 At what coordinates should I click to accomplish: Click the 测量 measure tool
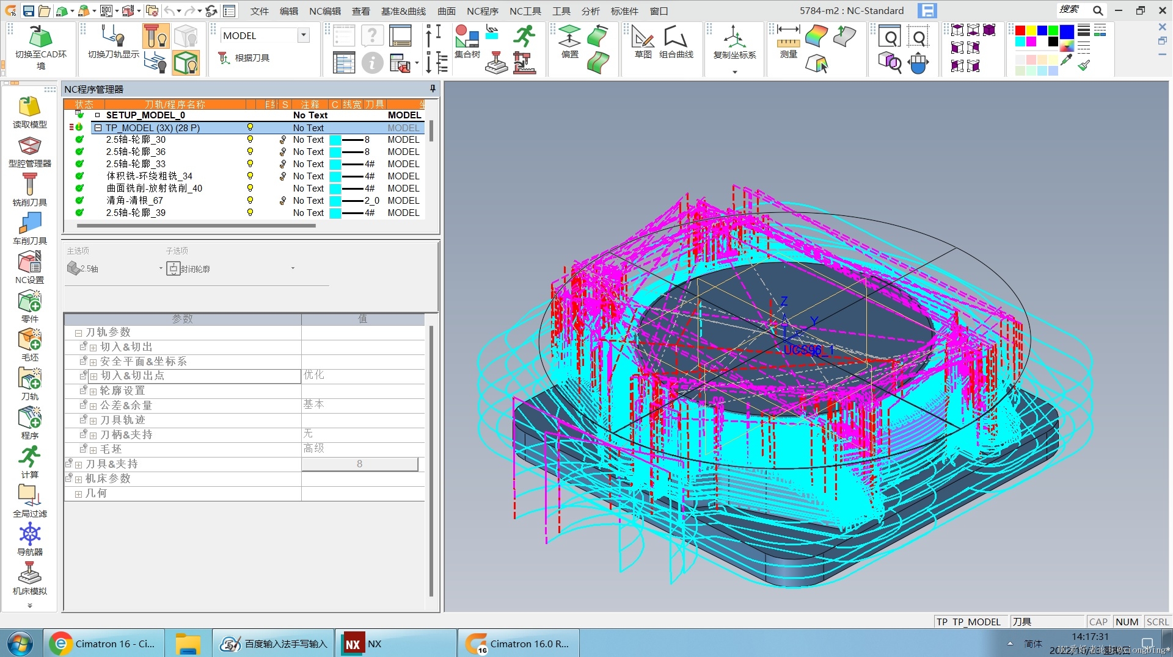tap(788, 37)
